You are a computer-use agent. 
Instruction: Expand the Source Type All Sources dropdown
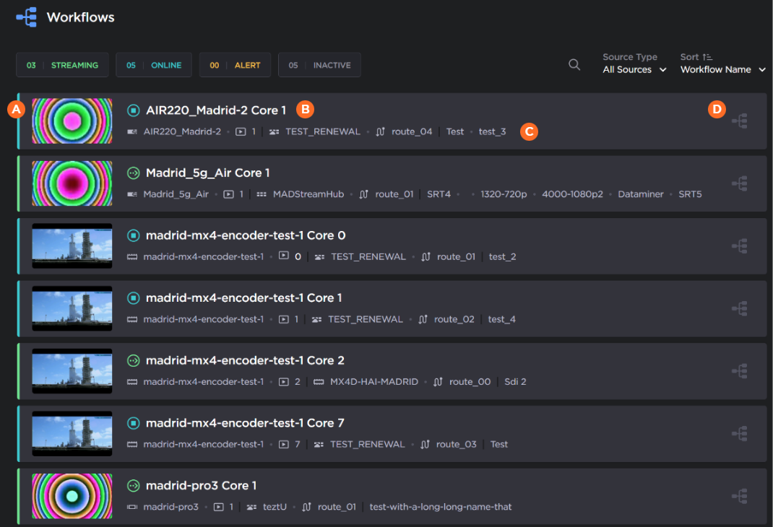click(634, 70)
